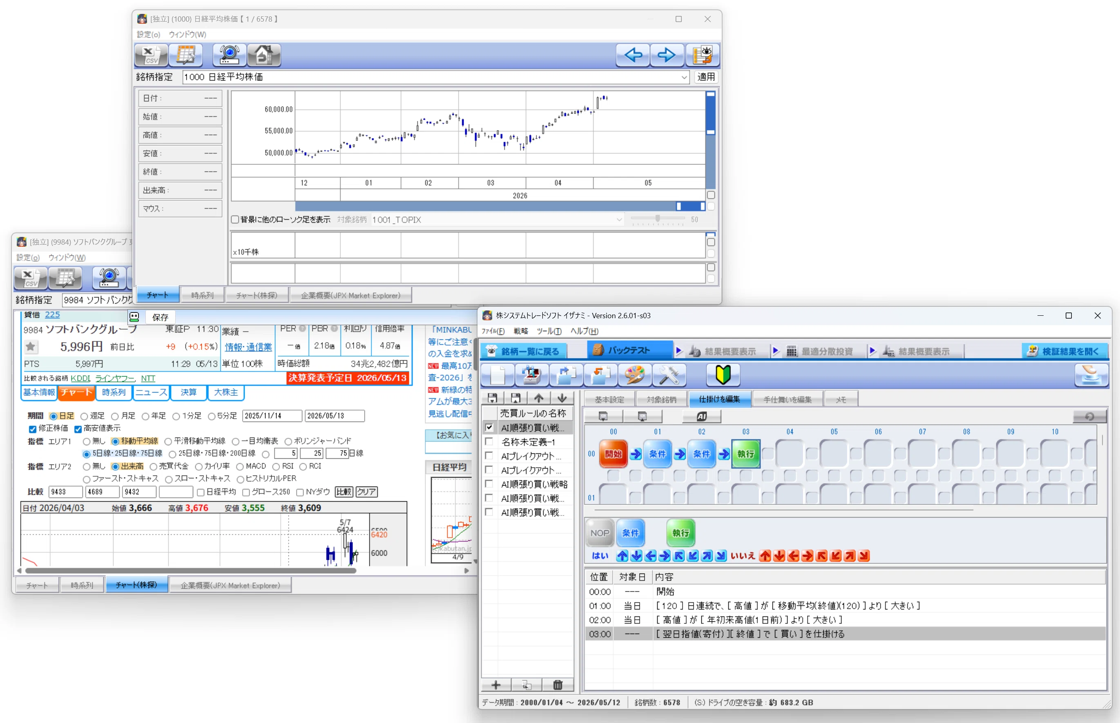Select the red 開始 start block
The width and height of the screenshot is (1120, 723).
click(613, 454)
